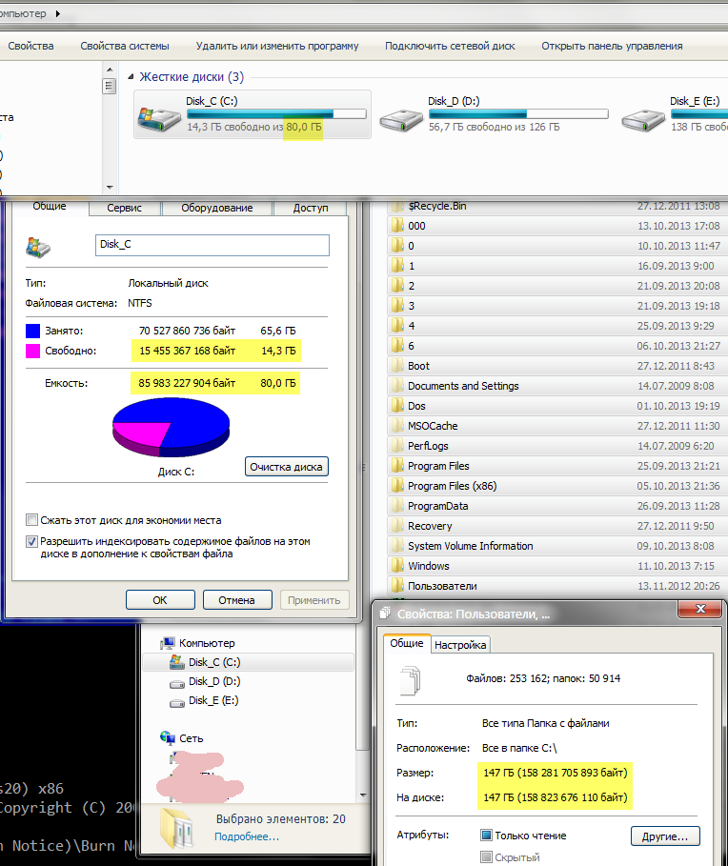
Task: Click the magenta Свободно color swatch
Action: click(32, 351)
